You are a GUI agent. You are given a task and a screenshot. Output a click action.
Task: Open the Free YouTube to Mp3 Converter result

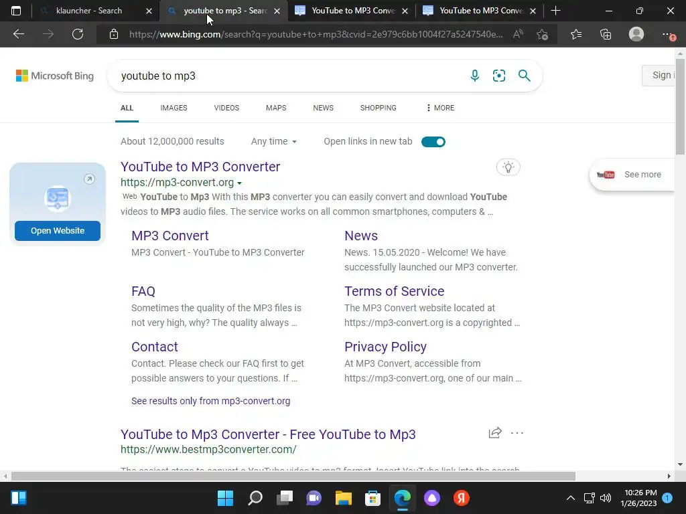click(x=268, y=434)
